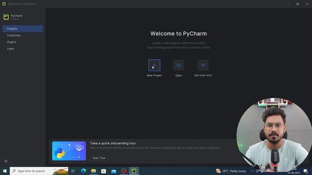This screenshot has width=312, height=175.
Task: Open the Mail app on the taskbar
Action: [x=114, y=171]
